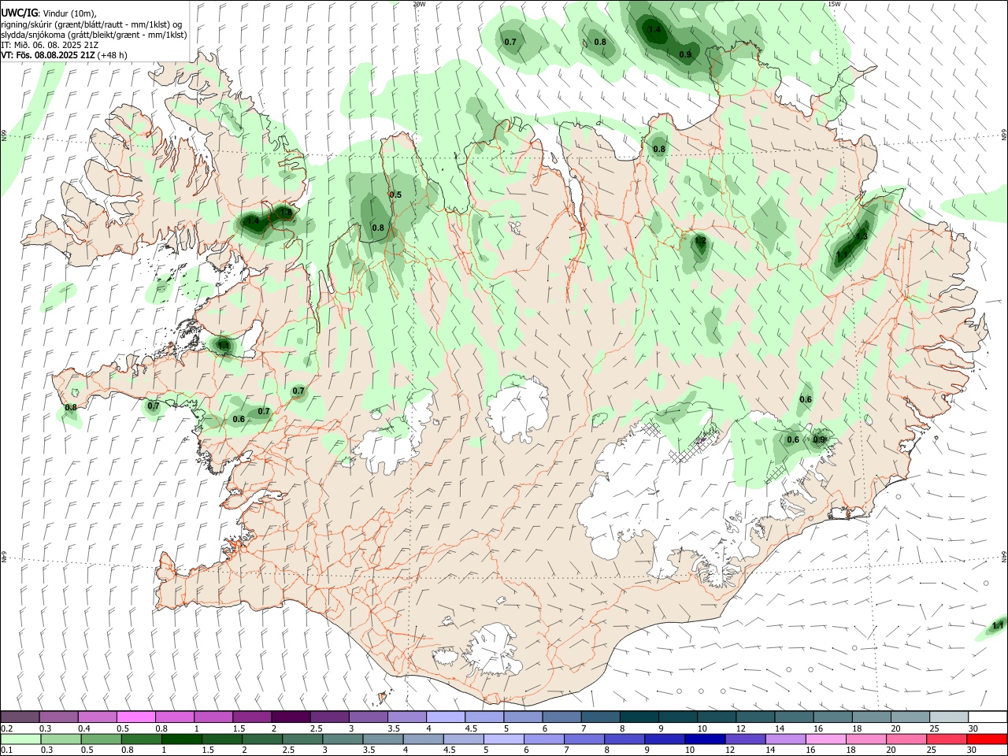Select the light green 0.3 swatch, lower legend row
This screenshot has height=756, width=1008.
coord(60,739)
